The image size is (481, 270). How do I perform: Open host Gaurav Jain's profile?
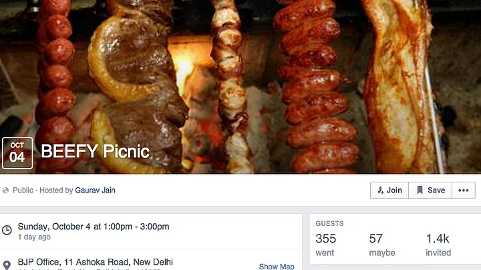coord(95,190)
